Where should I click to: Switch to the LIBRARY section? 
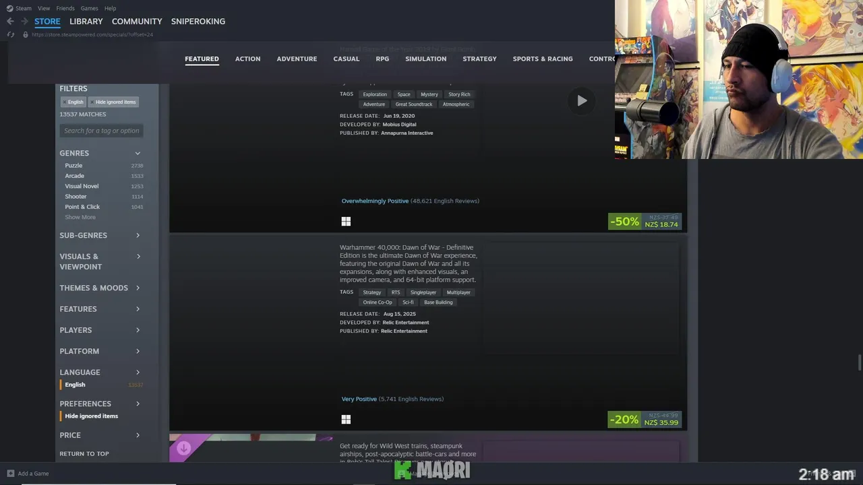point(86,22)
